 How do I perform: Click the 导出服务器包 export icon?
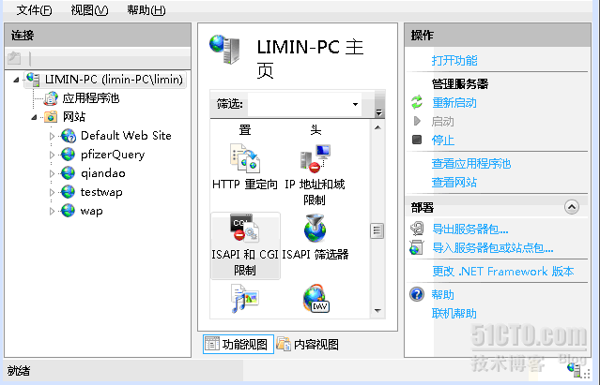[x=417, y=229]
